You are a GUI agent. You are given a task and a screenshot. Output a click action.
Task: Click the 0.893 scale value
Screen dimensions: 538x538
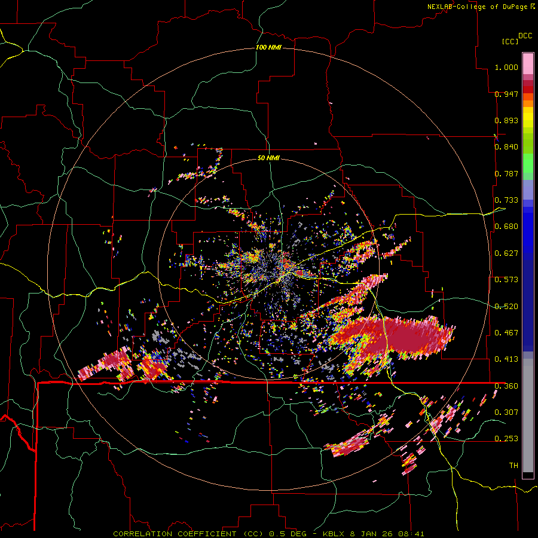(x=506, y=120)
